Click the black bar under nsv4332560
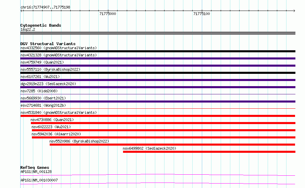This screenshot has width=305, height=188. click(158, 51)
